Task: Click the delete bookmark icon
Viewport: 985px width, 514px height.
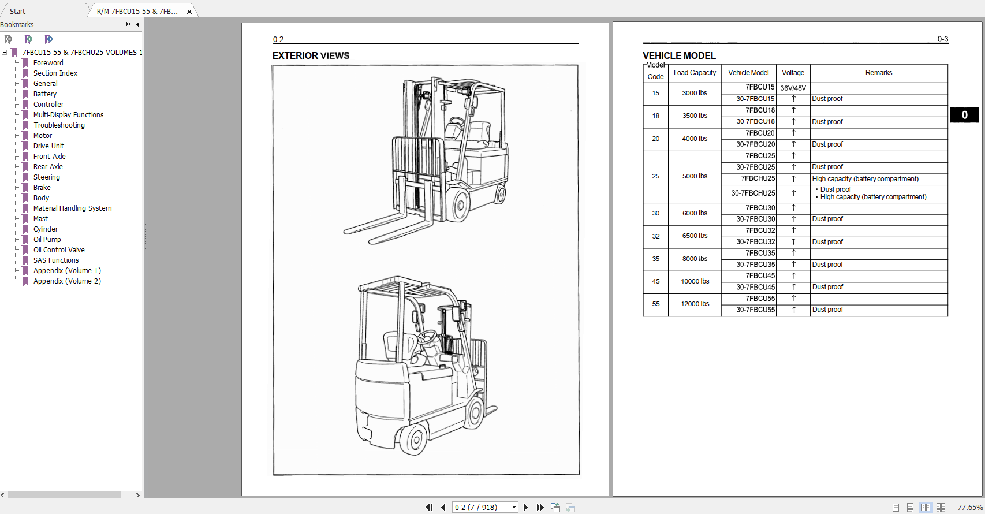Action: point(8,39)
